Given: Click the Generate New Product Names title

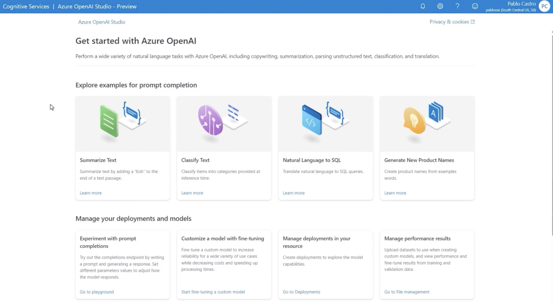Looking at the screenshot, I should [419, 160].
